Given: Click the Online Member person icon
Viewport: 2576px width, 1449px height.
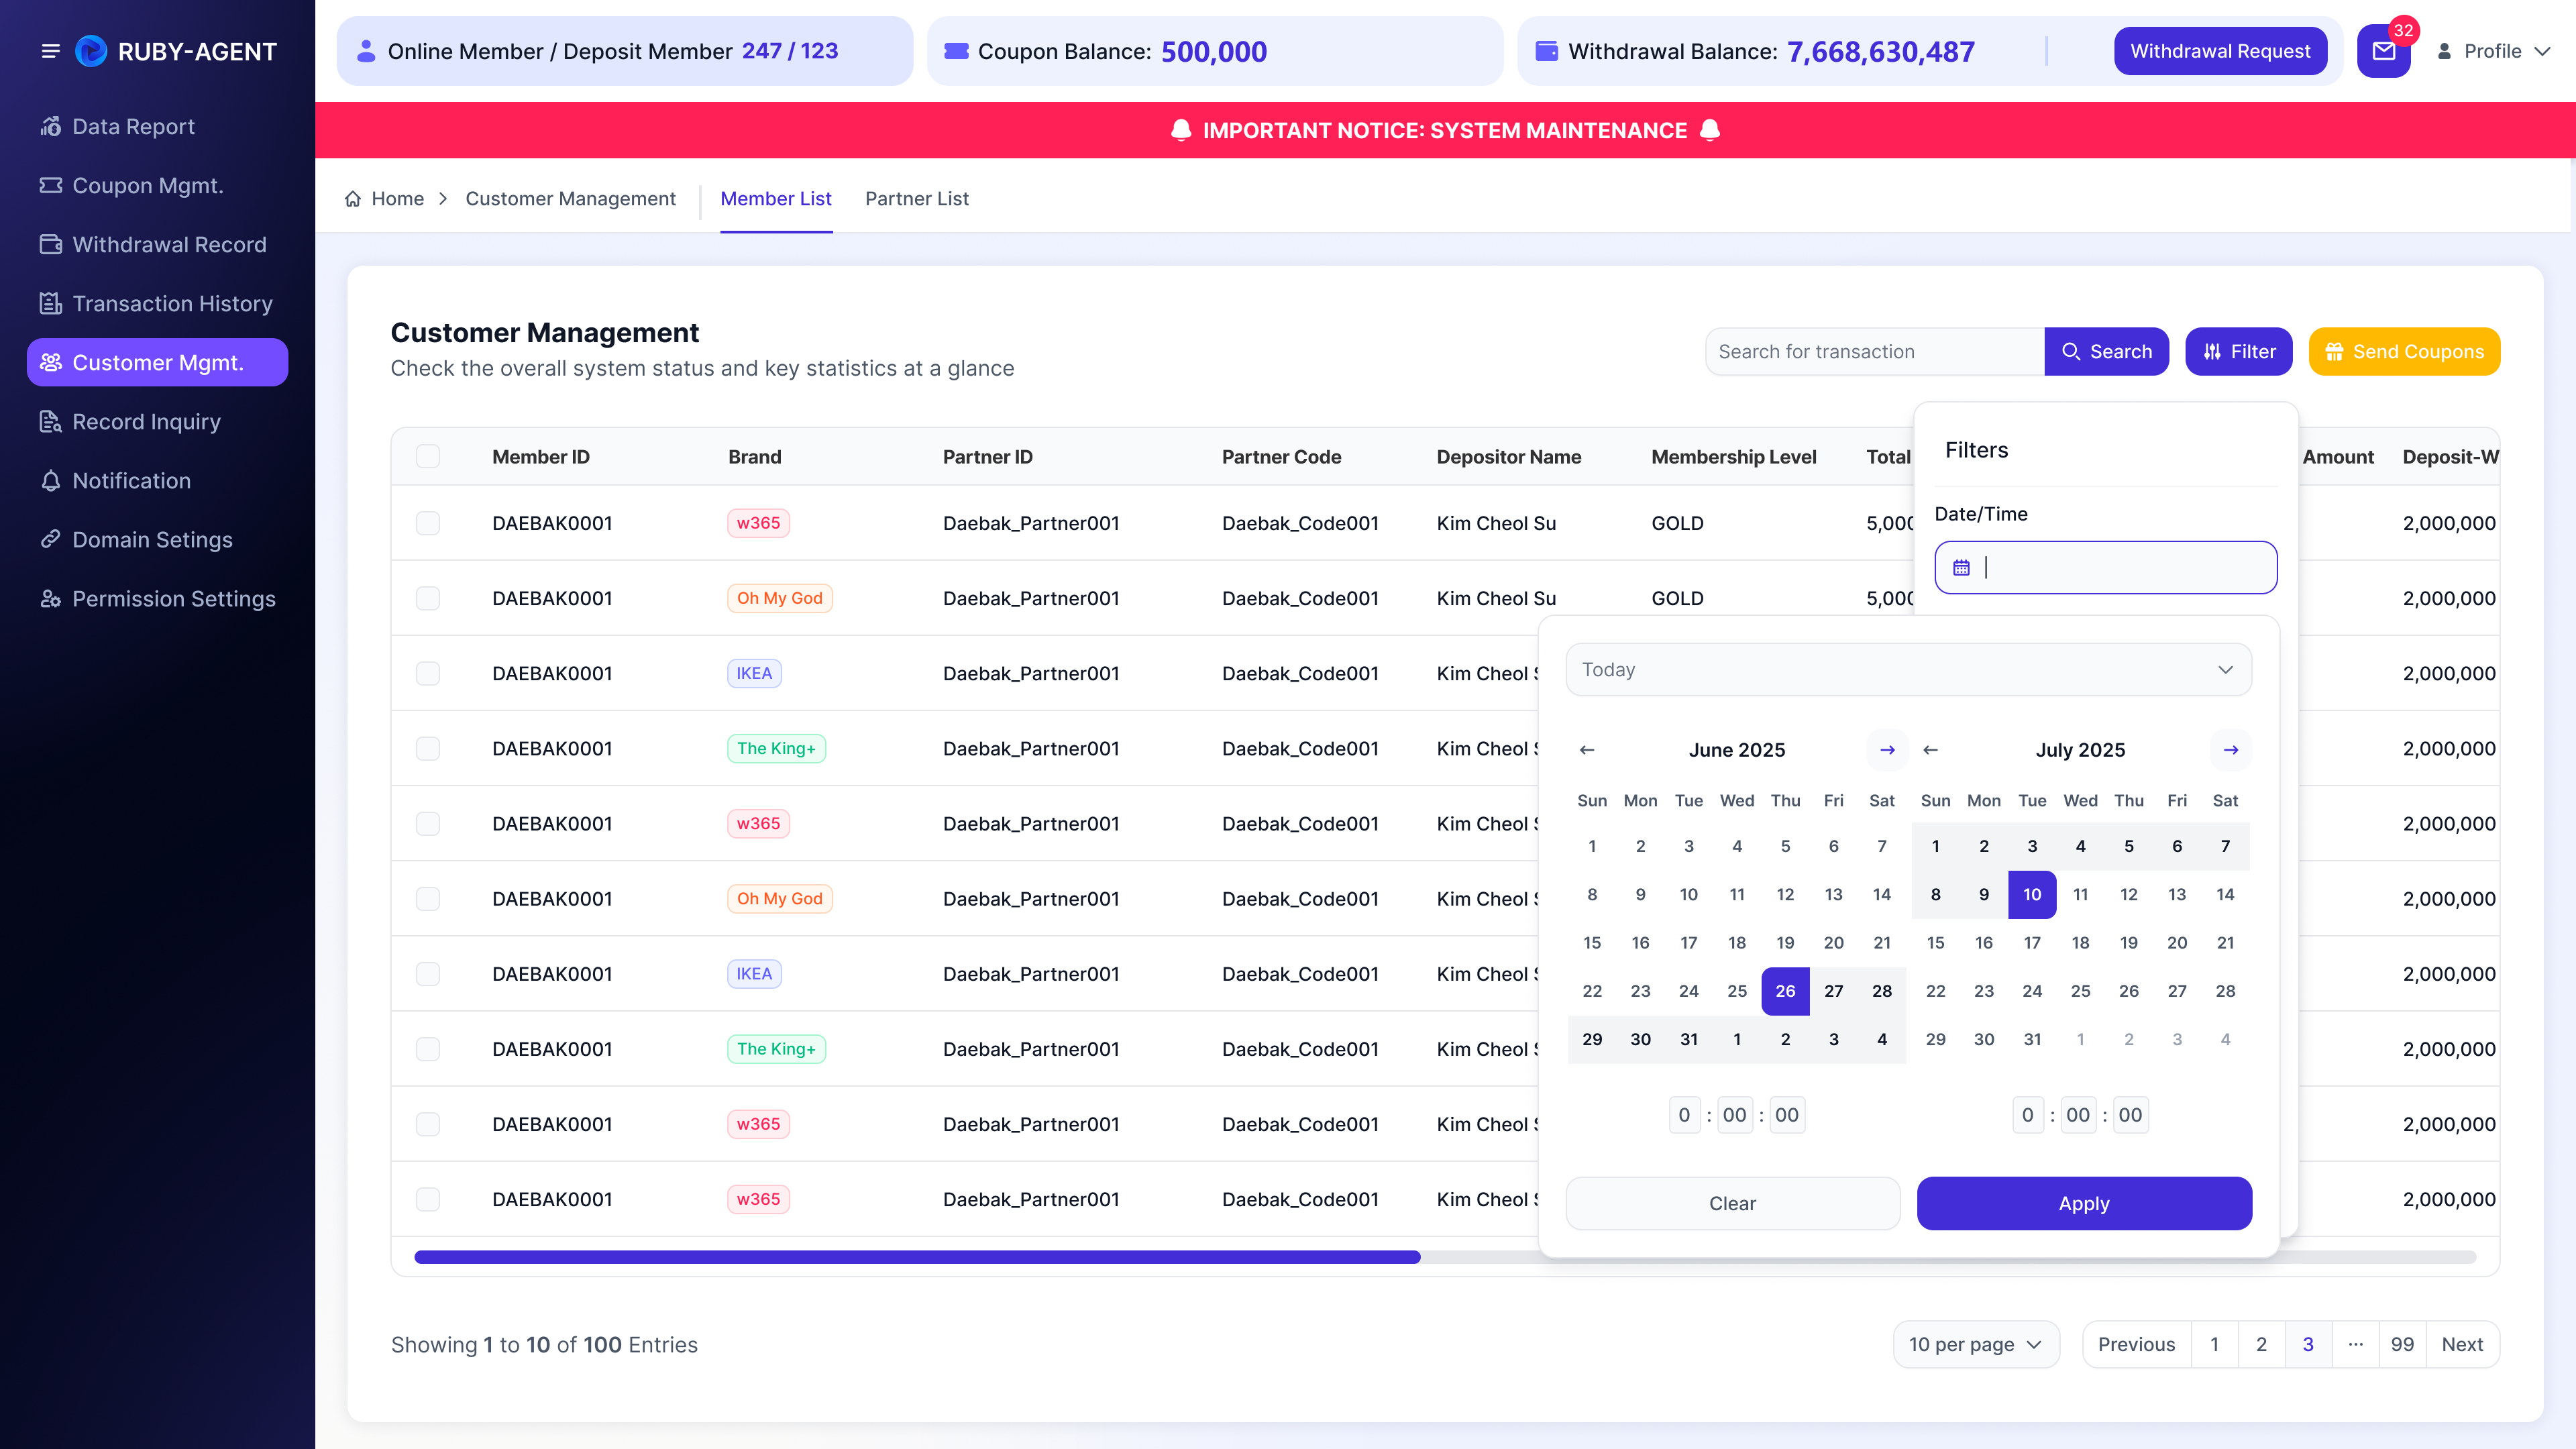Looking at the screenshot, I should (x=366, y=51).
